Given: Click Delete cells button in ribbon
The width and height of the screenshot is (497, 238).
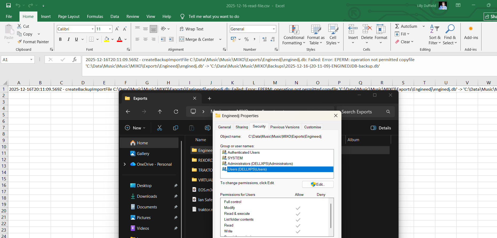Looking at the screenshot, I should coord(367,34).
